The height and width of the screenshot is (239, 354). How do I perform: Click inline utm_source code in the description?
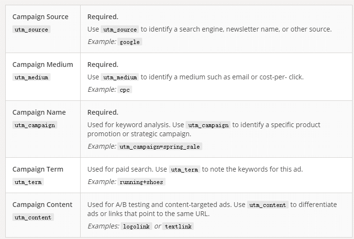[x=120, y=29]
